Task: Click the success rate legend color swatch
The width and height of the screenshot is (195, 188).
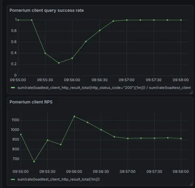Action: point(13,88)
